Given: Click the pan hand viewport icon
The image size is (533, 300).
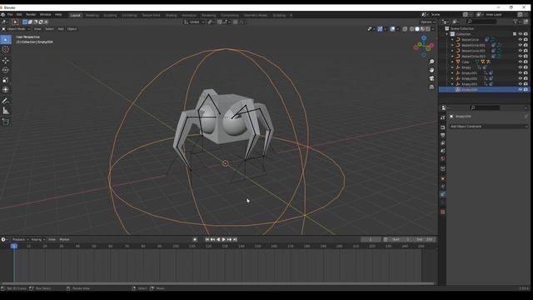Looking at the screenshot, I should pyautogui.click(x=431, y=70).
